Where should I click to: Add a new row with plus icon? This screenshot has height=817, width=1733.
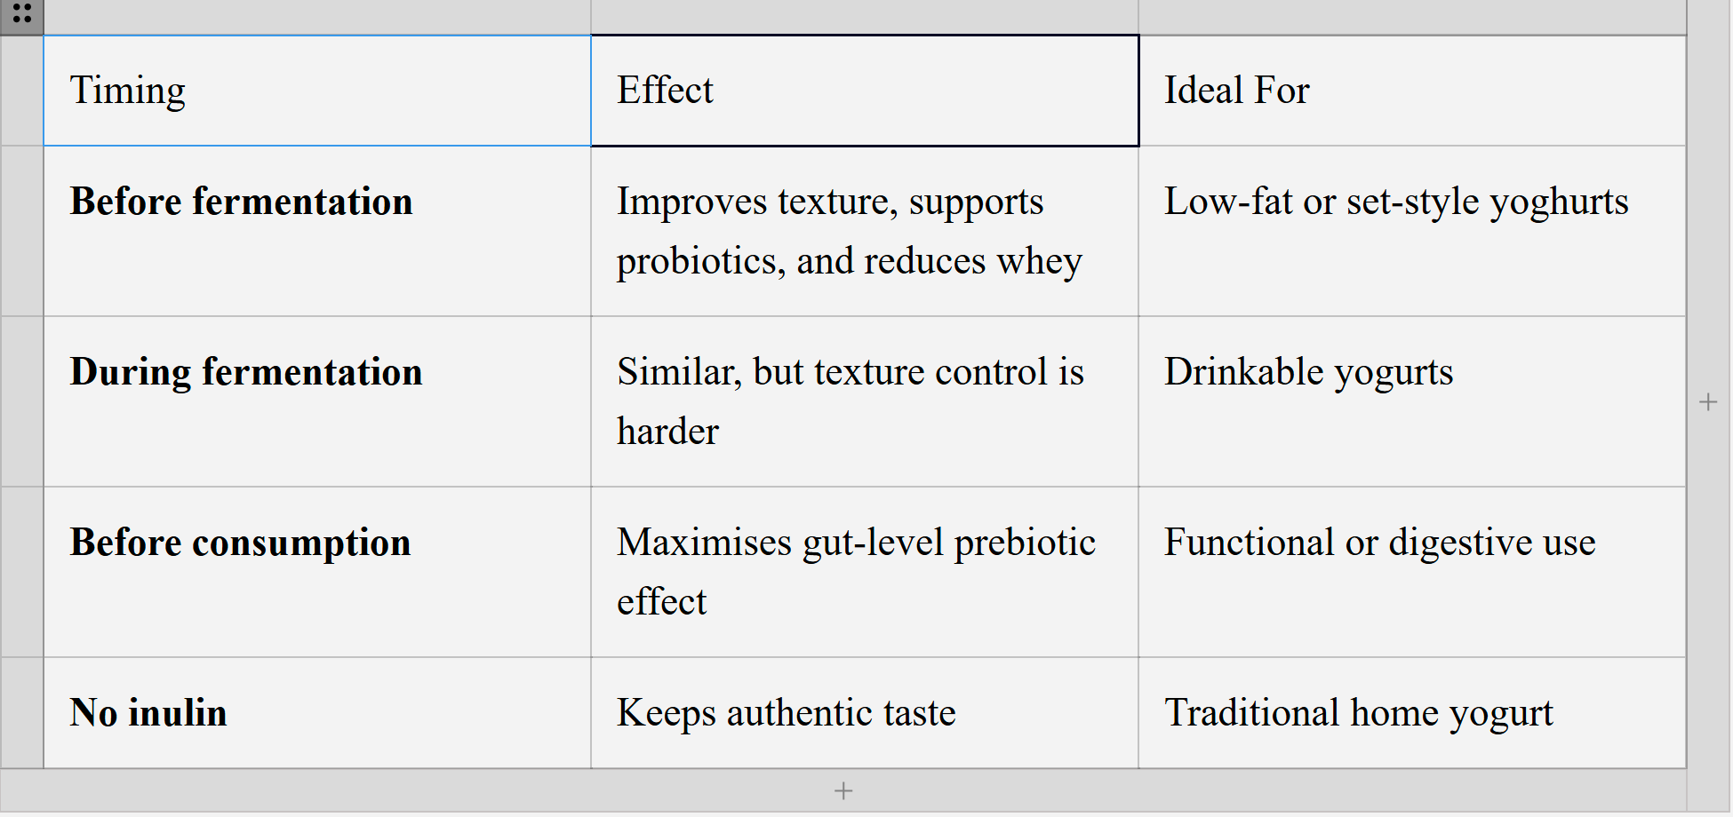[x=843, y=790]
